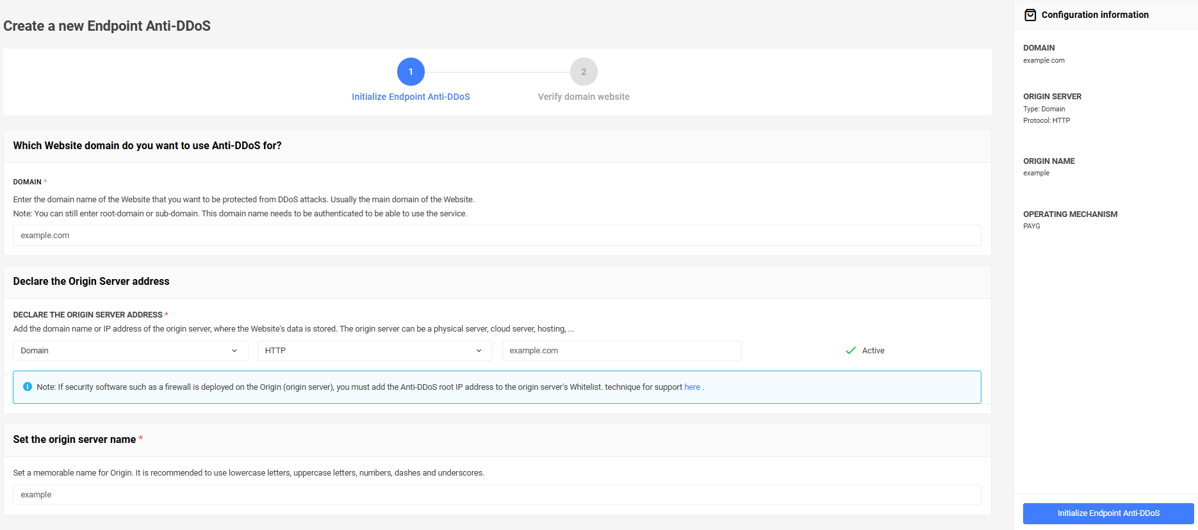The height and width of the screenshot is (530, 1198).
Task: Click the ORIGIN SERVER label in sidebar
Action: pos(1052,97)
